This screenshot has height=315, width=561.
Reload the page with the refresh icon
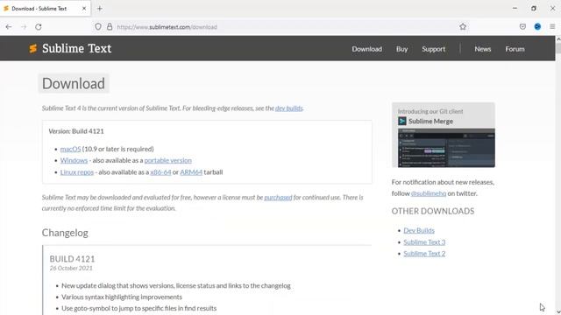tap(39, 27)
